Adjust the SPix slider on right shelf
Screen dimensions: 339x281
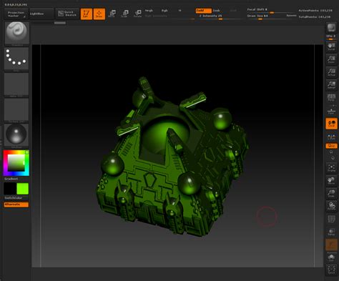pos(331,37)
